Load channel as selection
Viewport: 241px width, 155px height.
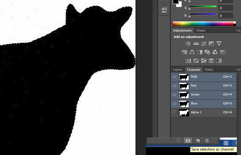(x=178, y=140)
